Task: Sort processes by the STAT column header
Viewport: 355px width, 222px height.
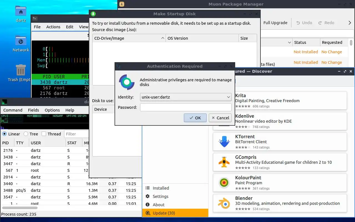Action: pyautogui.click(x=74, y=143)
